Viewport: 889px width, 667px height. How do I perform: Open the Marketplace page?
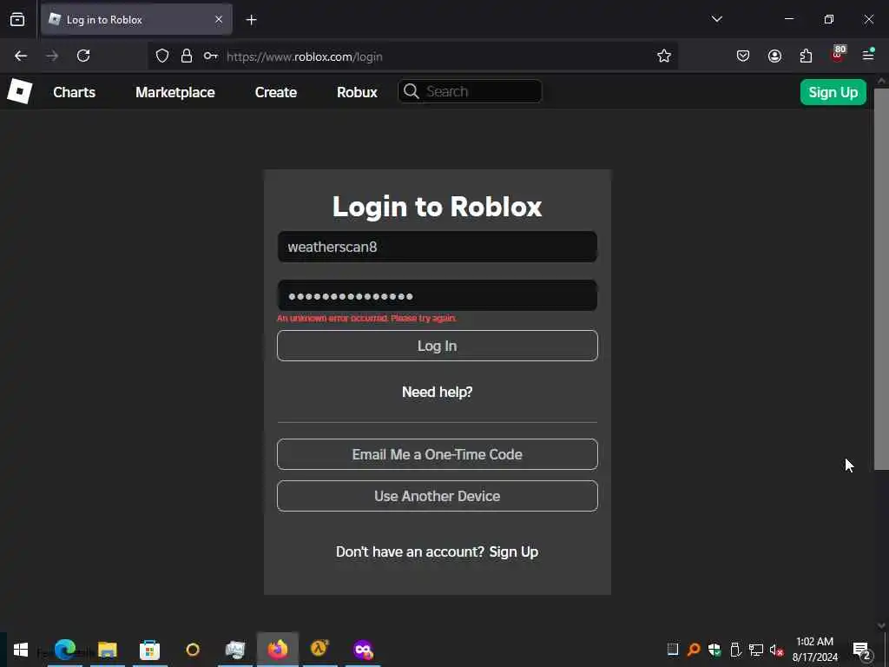175,92
